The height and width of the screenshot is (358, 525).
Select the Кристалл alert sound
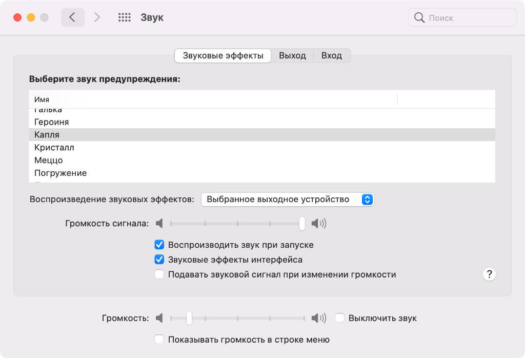[54, 148]
